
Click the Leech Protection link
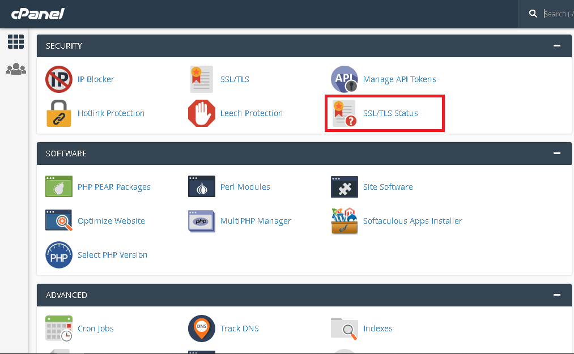(252, 113)
